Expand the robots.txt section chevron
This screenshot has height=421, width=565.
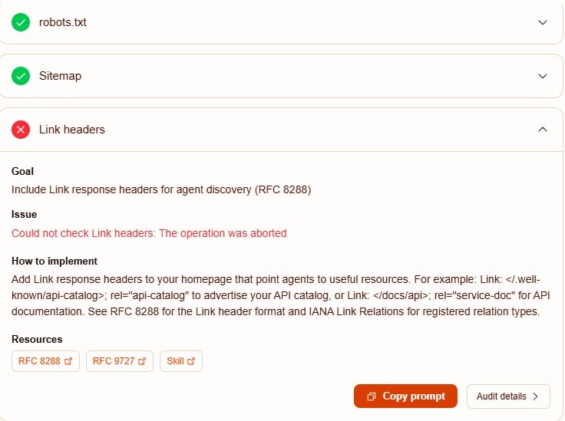click(x=542, y=22)
